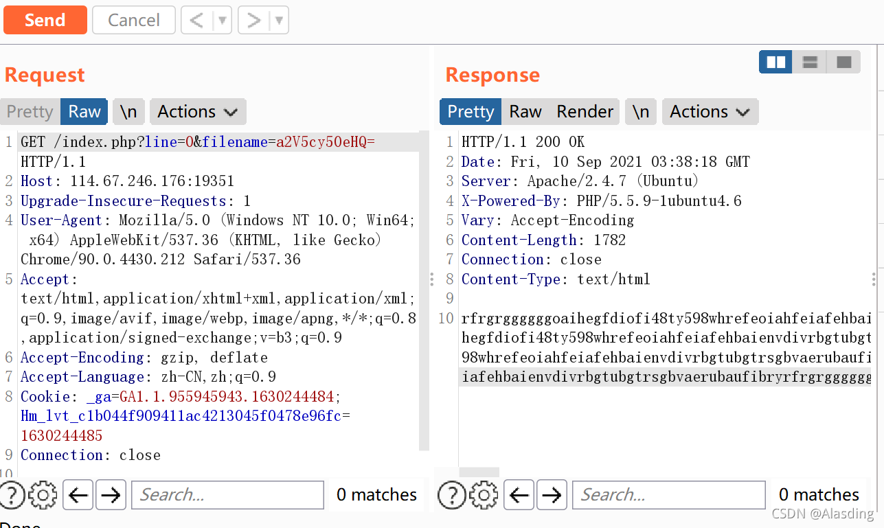The image size is (884, 528).
Task: Click the Date header in Response
Action: click(x=606, y=162)
